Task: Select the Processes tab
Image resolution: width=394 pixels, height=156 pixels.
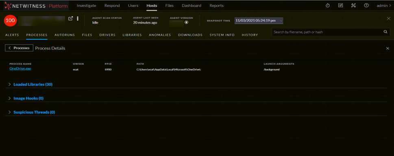Action: click(x=37, y=35)
